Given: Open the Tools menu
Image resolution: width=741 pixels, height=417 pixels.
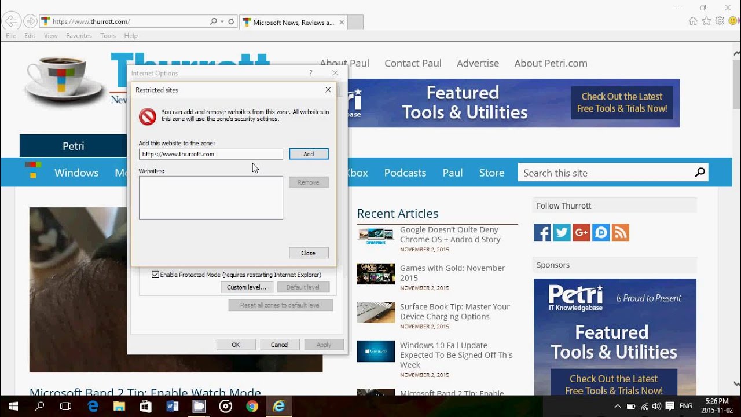Looking at the screenshot, I should pyautogui.click(x=108, y=36).
